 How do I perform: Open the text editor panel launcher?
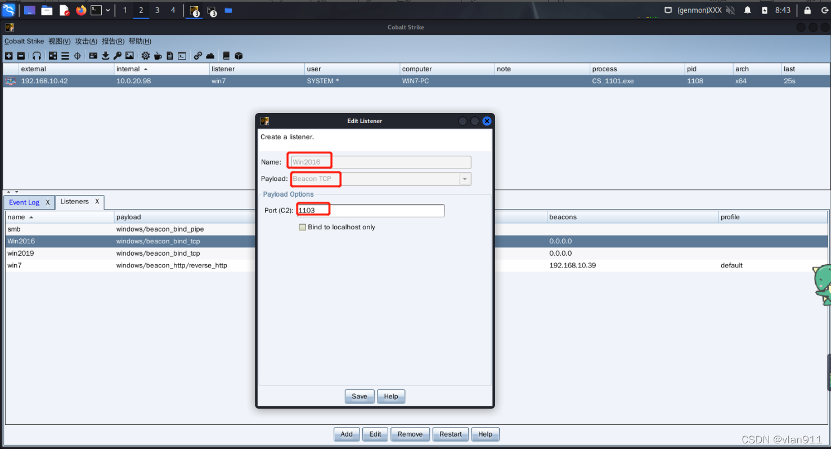click(x=64, y=10)
